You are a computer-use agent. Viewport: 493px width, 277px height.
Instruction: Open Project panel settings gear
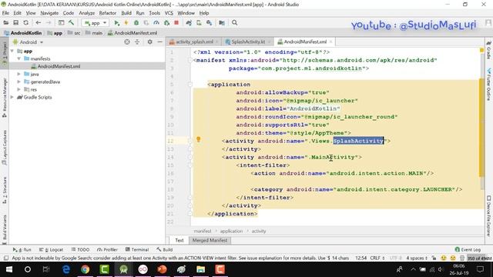click(x=150, y=42)
